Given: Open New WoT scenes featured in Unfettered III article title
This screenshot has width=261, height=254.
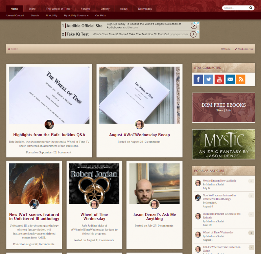Looking at the screenshot, I should [x=34, y=216].
